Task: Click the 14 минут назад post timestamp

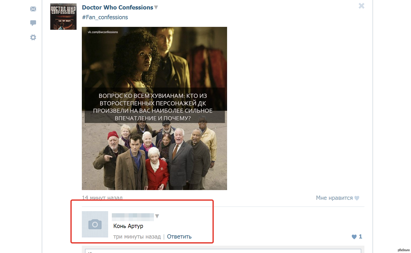Action: click(102, 197)
